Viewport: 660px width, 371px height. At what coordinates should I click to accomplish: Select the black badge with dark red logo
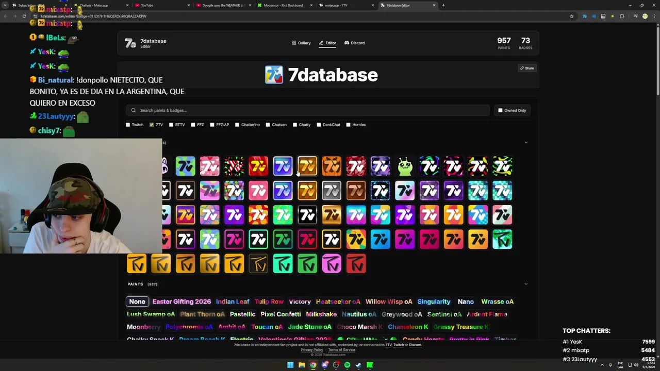pyautogui.click(x=307, y=239)
